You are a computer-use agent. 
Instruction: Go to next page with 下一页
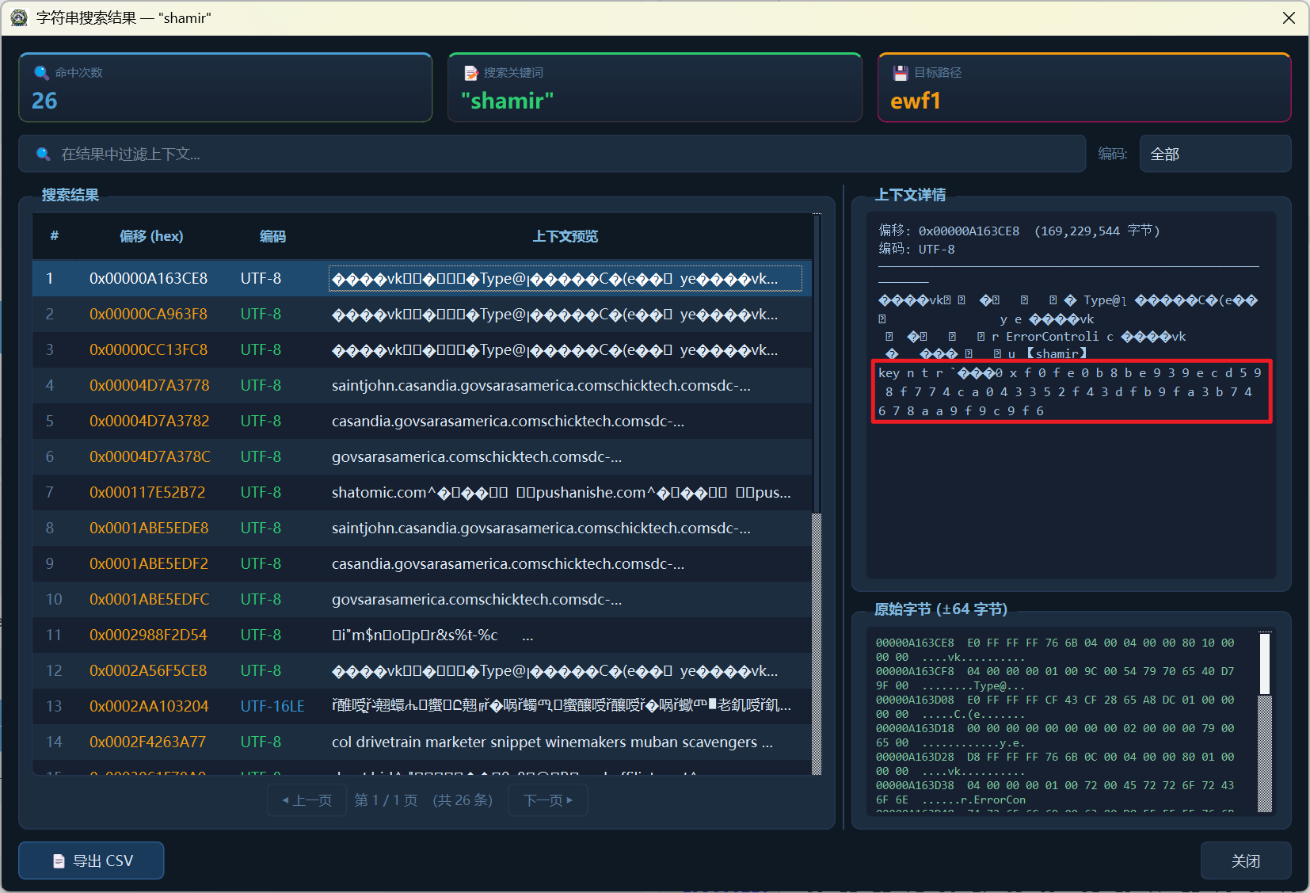coord(547,800)
